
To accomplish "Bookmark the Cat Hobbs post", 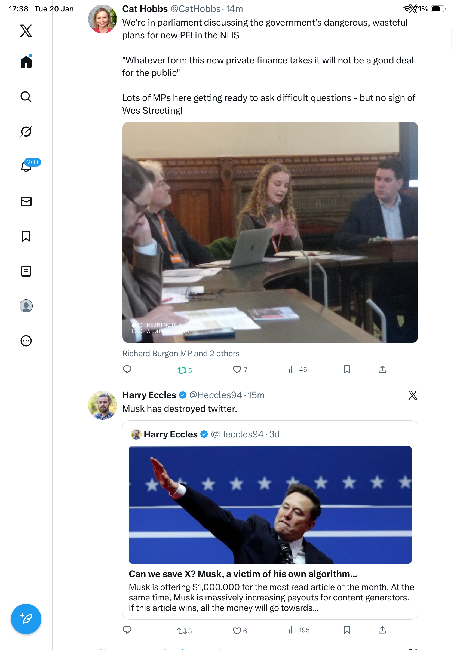I will [x=347, y=369].
